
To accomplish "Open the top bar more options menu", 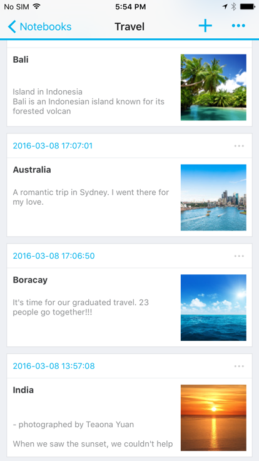I will point(238,26).
